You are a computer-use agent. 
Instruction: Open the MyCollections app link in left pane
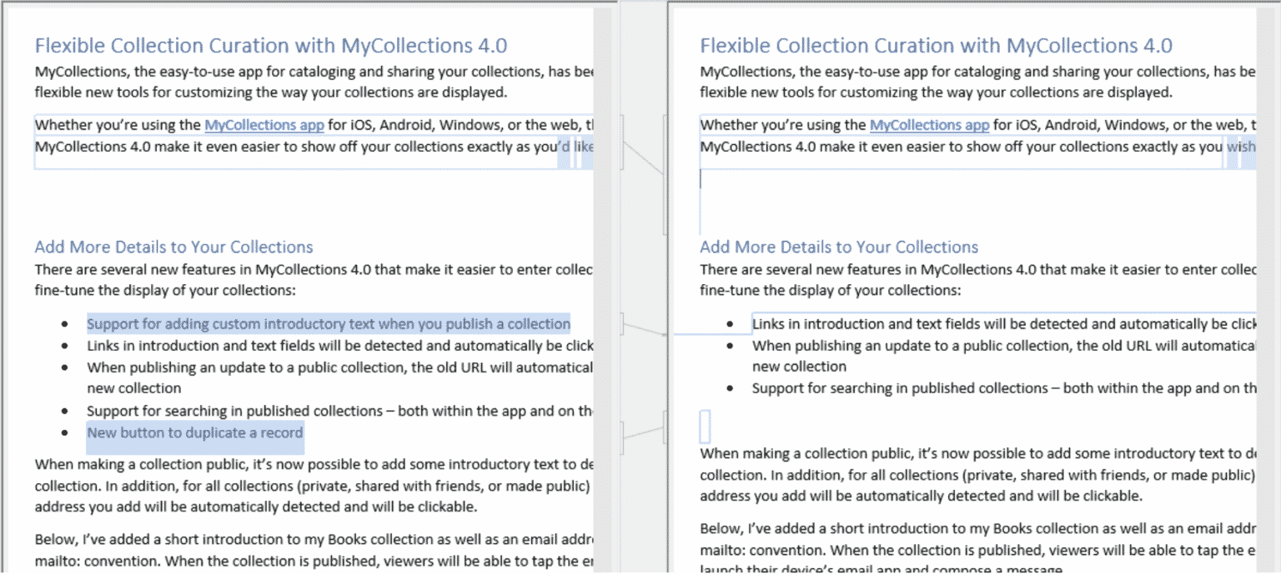(264, 126)
